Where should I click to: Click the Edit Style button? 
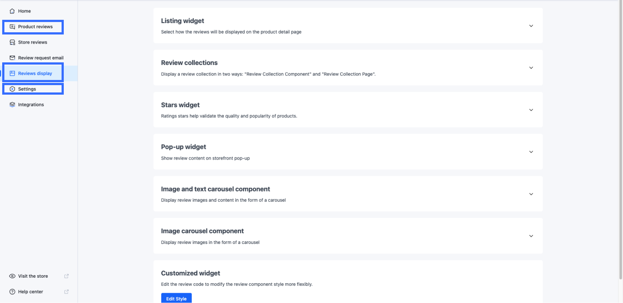point(176,298)
